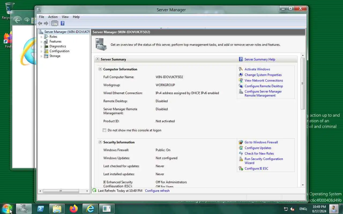Image resolution: width=343 pixels, height=214 pixels.
Task: Collapse the Computer Information section
Action: [x=100, y=69]
